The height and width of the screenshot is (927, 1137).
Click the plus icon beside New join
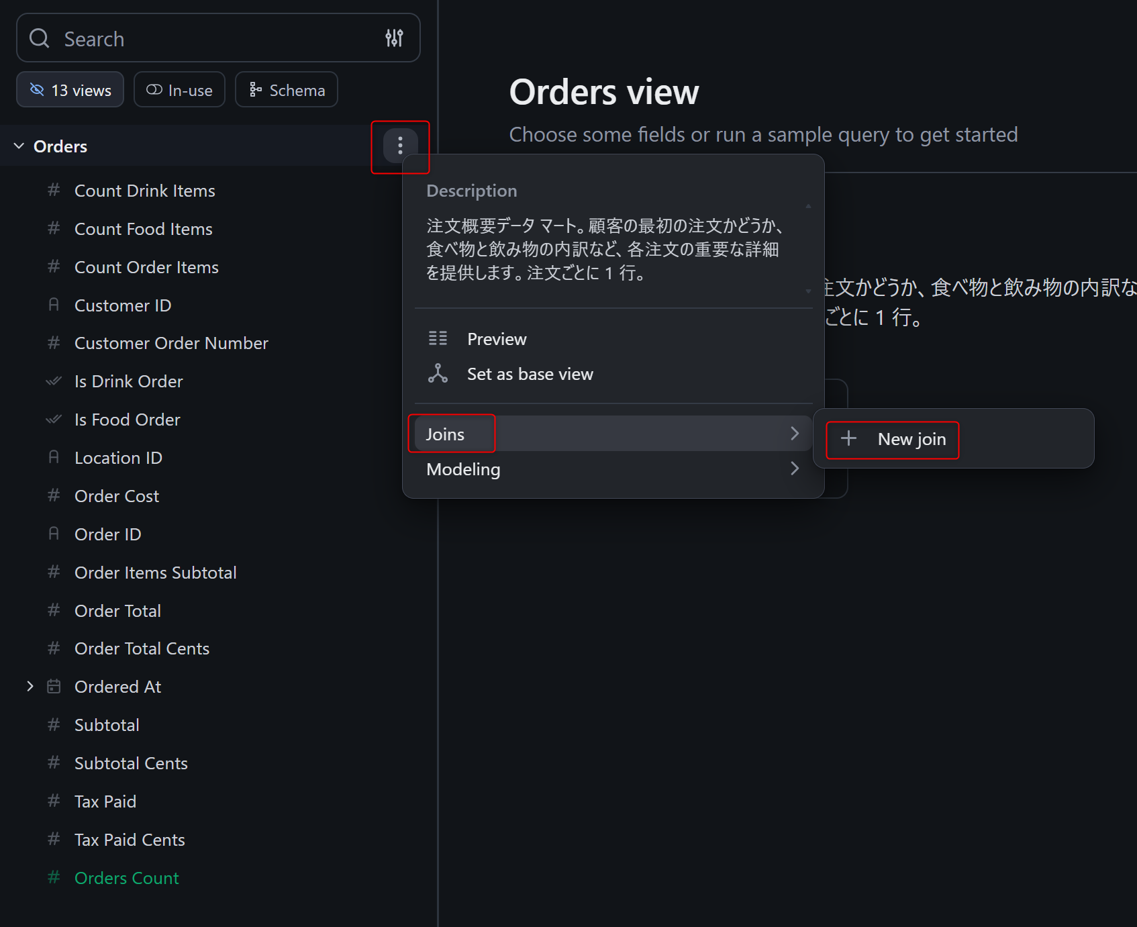[848, 438]
